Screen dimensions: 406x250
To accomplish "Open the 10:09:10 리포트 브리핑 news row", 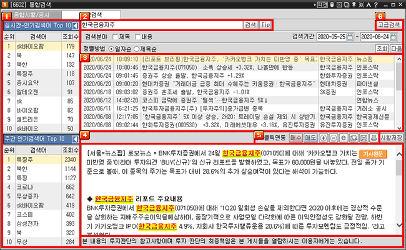I will 238,59.
